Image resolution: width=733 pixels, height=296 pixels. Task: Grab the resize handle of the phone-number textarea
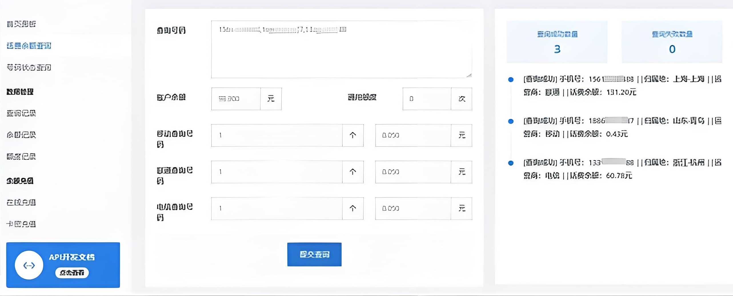(x=469, y=75)
